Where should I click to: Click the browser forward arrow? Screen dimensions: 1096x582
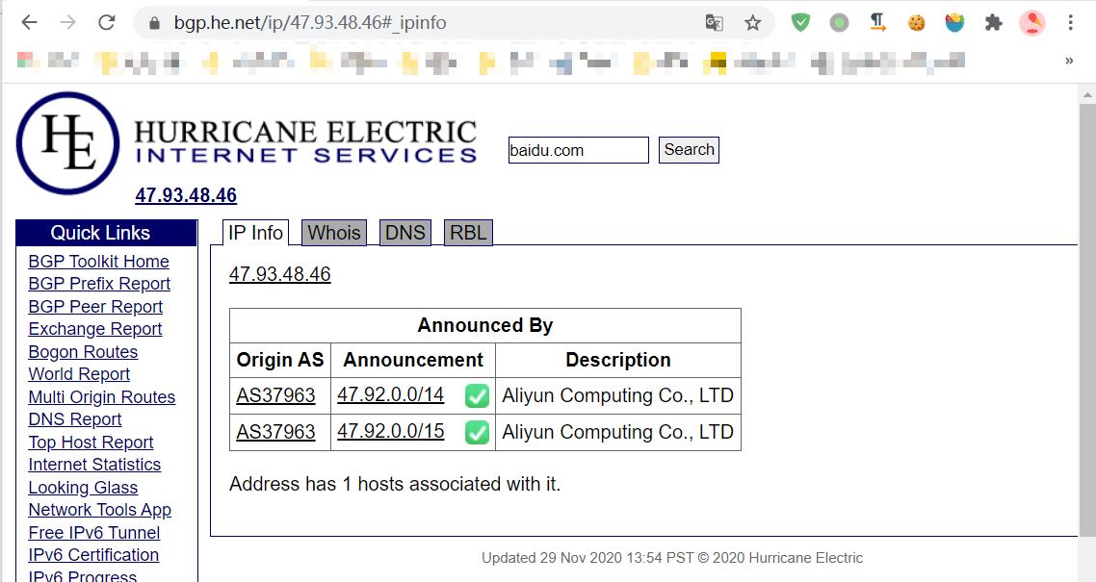click(67, 22)
